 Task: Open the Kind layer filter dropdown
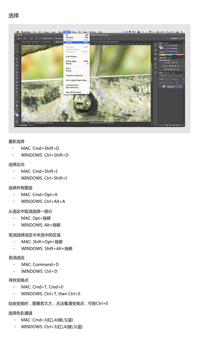point(163,76)
